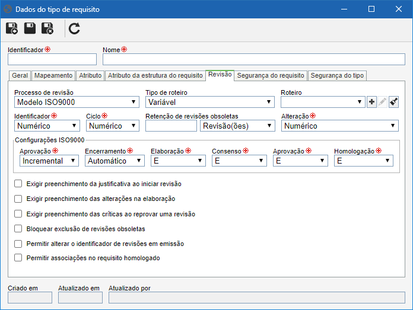
Task: Open the revision Identificador Numérico dropdown
Action: [47, 126]
